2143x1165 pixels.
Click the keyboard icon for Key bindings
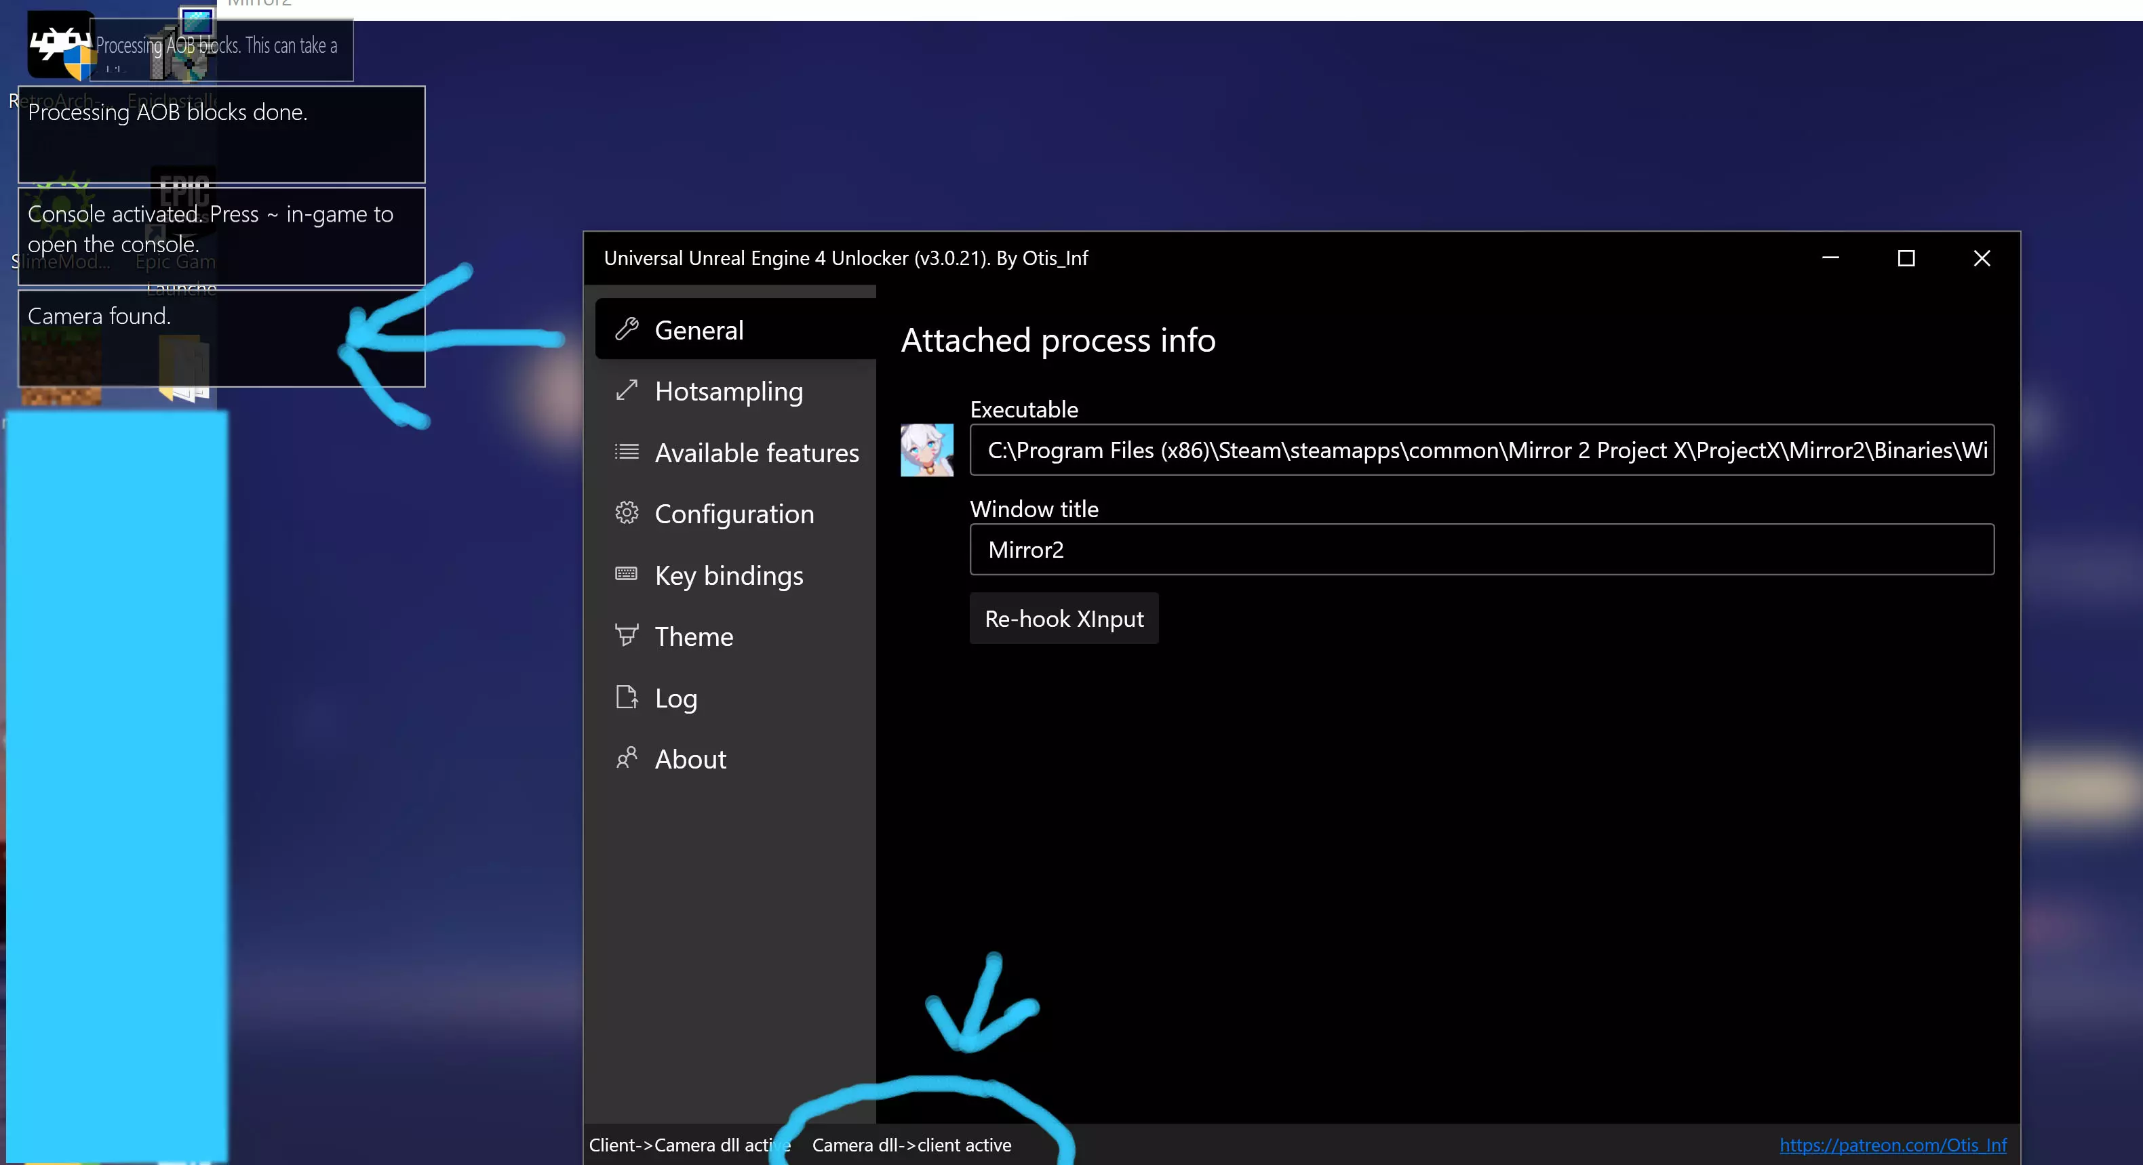click(x=627, y=574)
